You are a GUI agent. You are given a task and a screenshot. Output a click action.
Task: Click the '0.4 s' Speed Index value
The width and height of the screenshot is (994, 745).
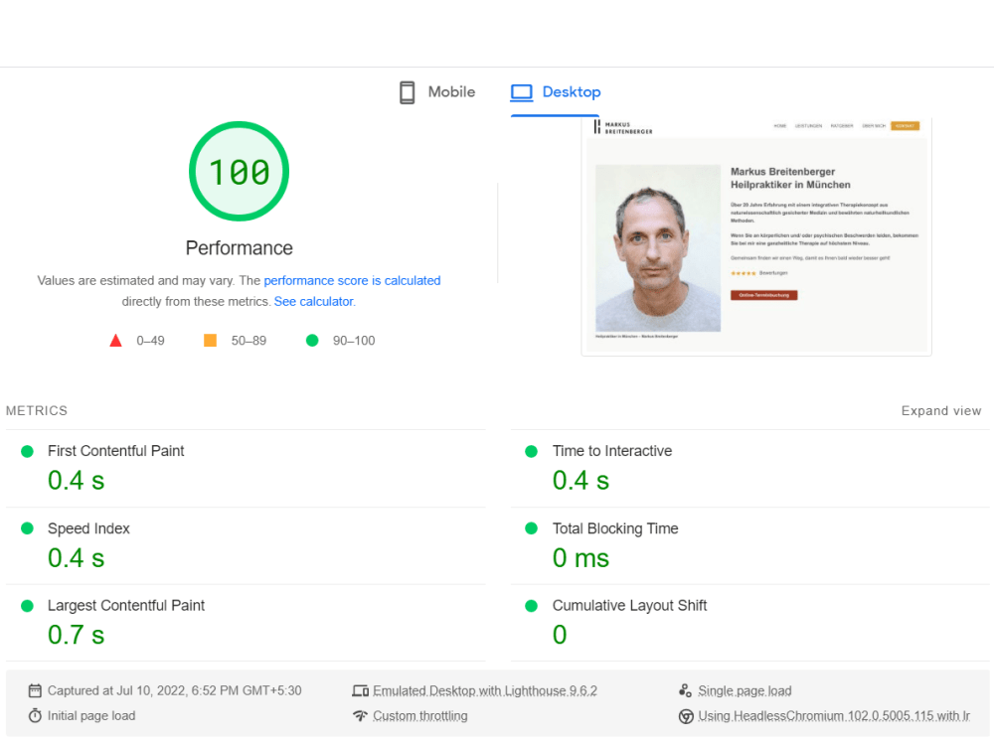point(77,558)
